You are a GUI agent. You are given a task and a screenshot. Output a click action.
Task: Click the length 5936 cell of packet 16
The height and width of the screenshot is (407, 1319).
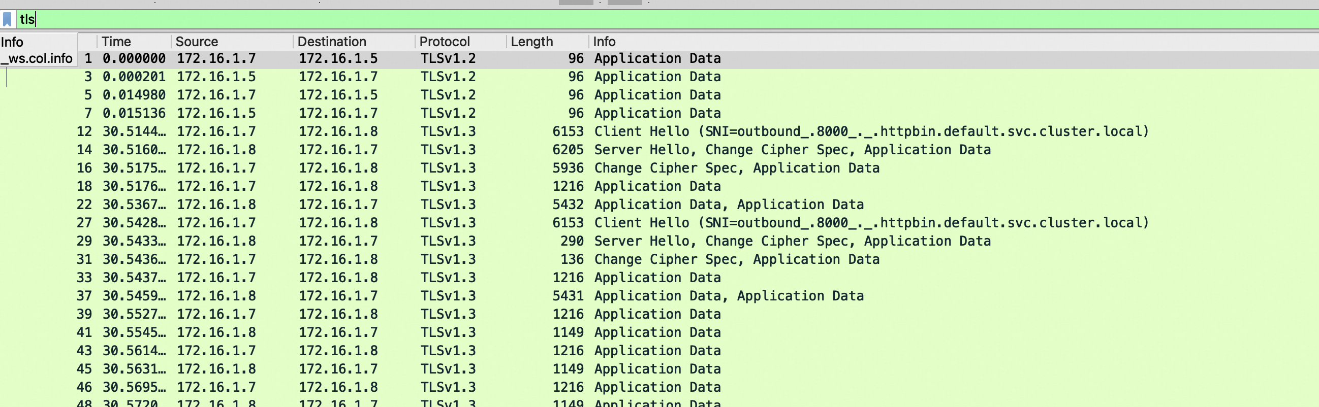tap(568, 168)
